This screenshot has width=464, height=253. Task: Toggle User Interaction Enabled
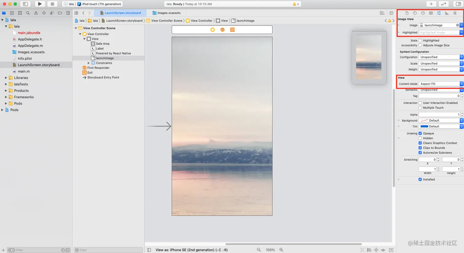[x=420, y=103]
